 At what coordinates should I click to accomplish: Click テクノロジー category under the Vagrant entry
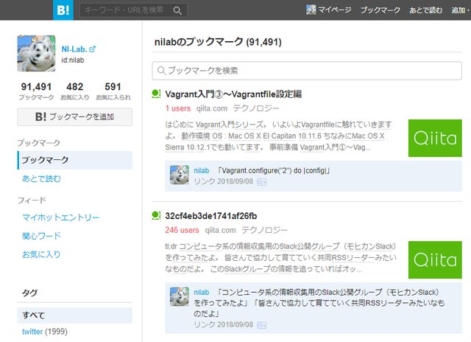pos(256,108)
